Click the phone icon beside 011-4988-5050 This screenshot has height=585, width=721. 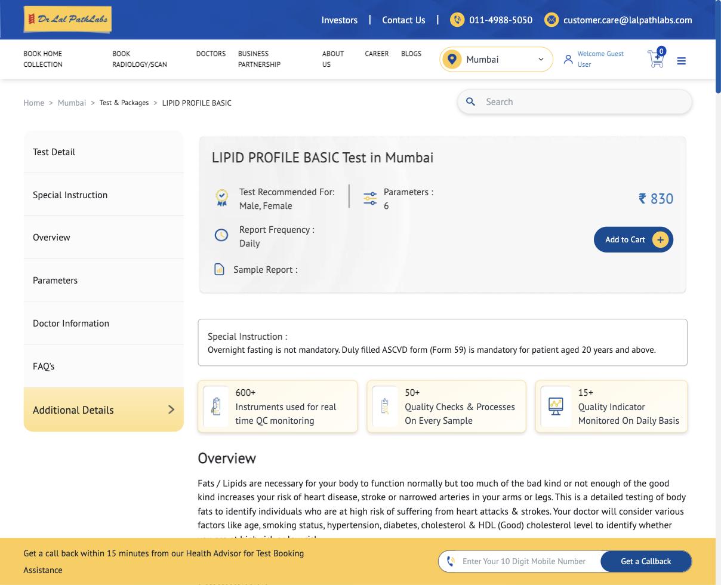tap(457, 20)
